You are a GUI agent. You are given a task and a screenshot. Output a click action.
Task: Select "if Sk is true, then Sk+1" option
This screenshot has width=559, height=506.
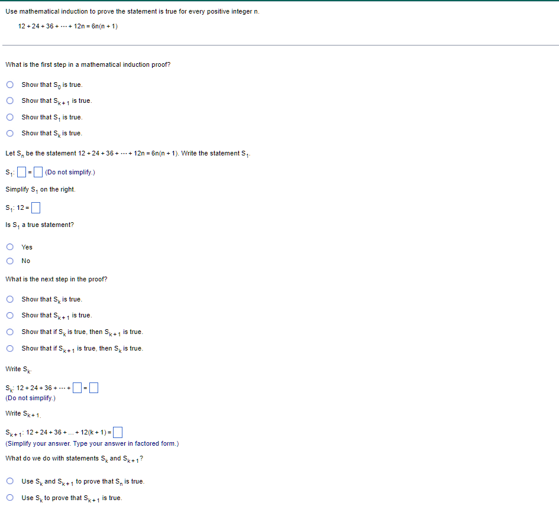[x=10, y=332]
